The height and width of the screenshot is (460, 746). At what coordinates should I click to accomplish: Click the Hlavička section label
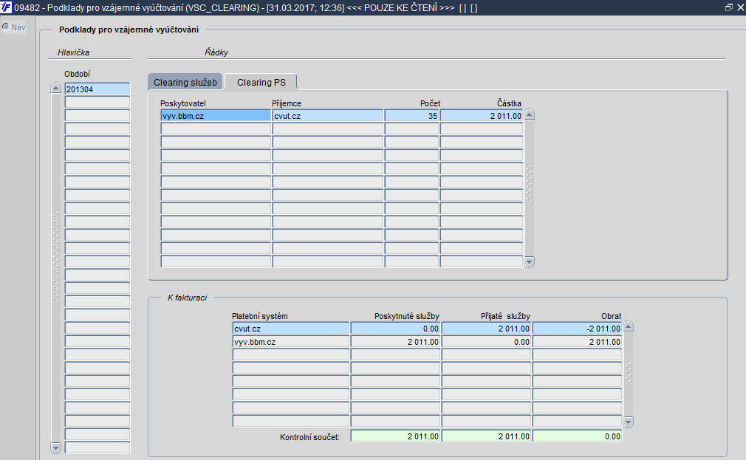click(74, 52)
